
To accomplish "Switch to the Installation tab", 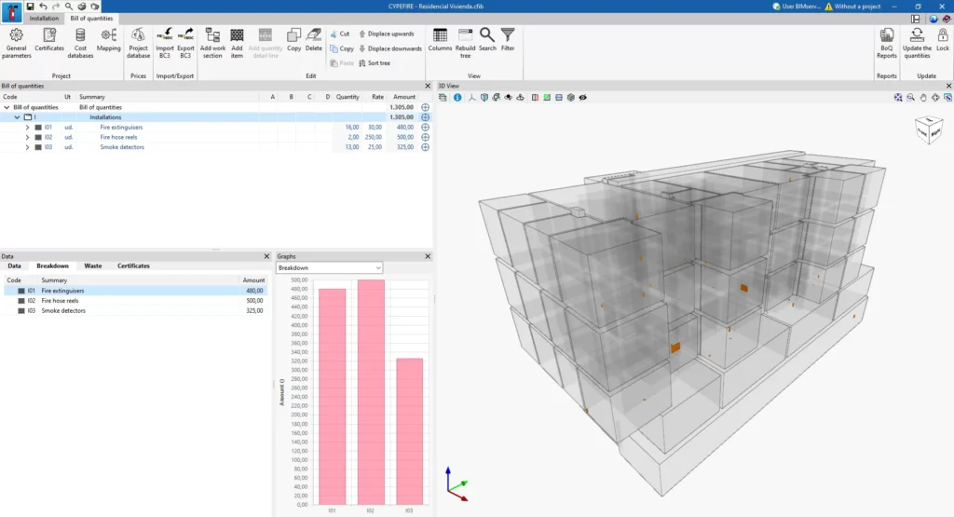I will click(x=44, y=19).
